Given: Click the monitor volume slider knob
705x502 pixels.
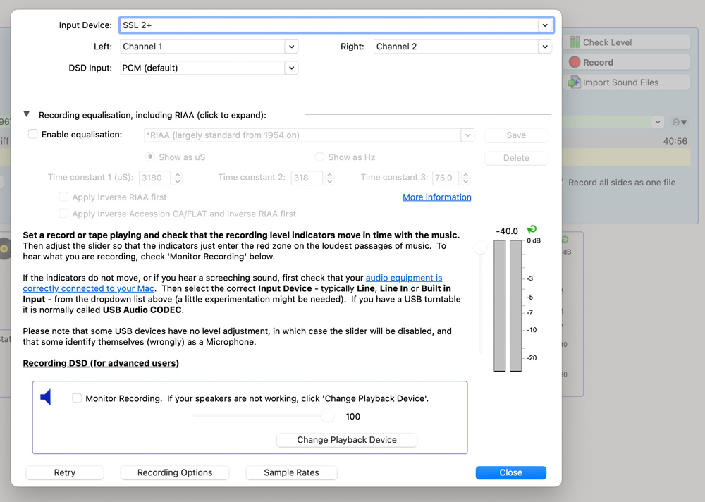Looking at the screenshot, I should pyautogui.click(x=327, y=416).
